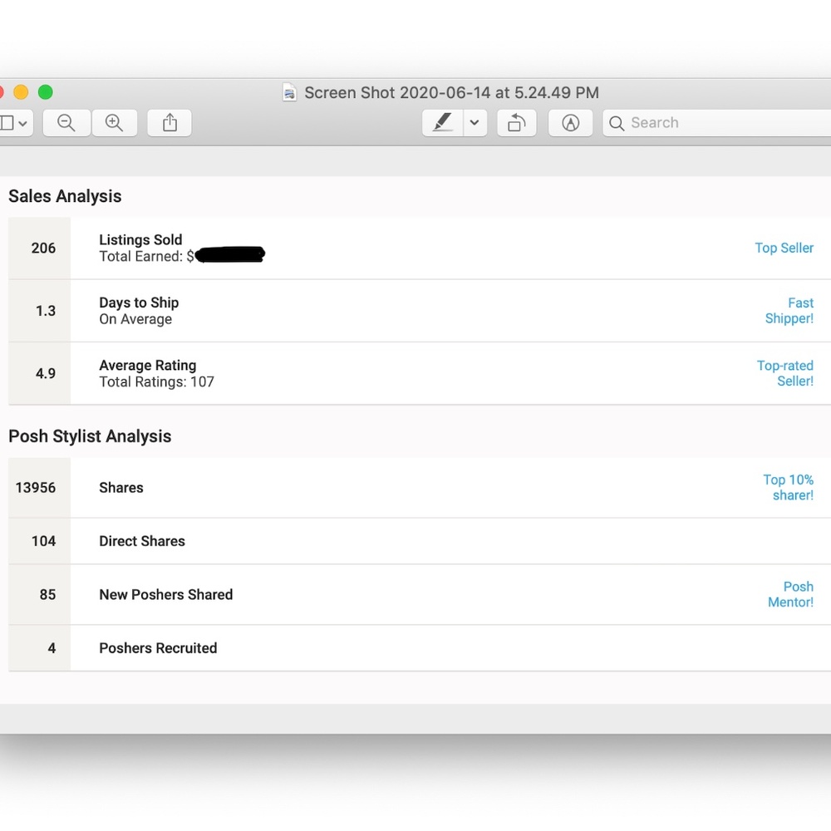Viewport: 831px width, 831px height.
Task: Click the yellow minimize window button
Action: [x=21, y=92]
